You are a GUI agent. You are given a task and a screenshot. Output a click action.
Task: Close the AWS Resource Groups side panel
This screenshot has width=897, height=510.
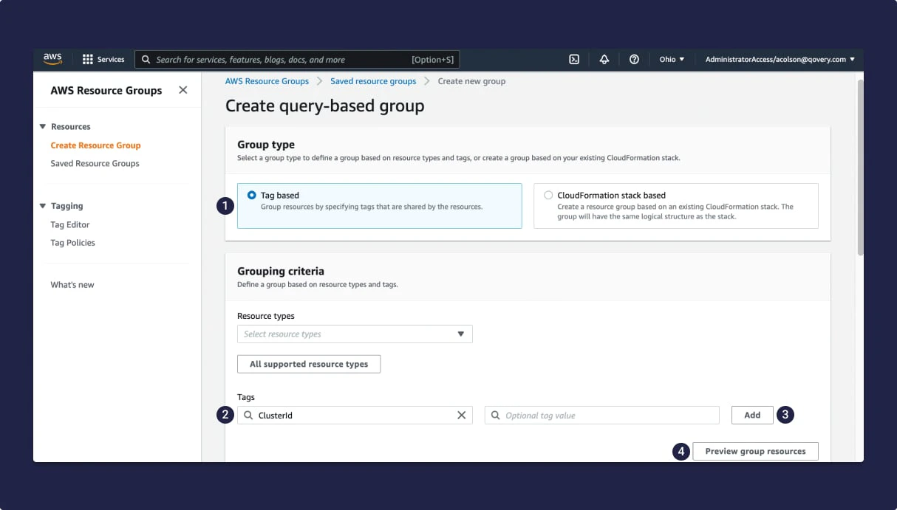point(183,89)
